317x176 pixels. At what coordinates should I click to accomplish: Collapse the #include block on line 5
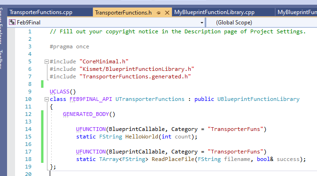pyautogui.click(x=46, y=61)
